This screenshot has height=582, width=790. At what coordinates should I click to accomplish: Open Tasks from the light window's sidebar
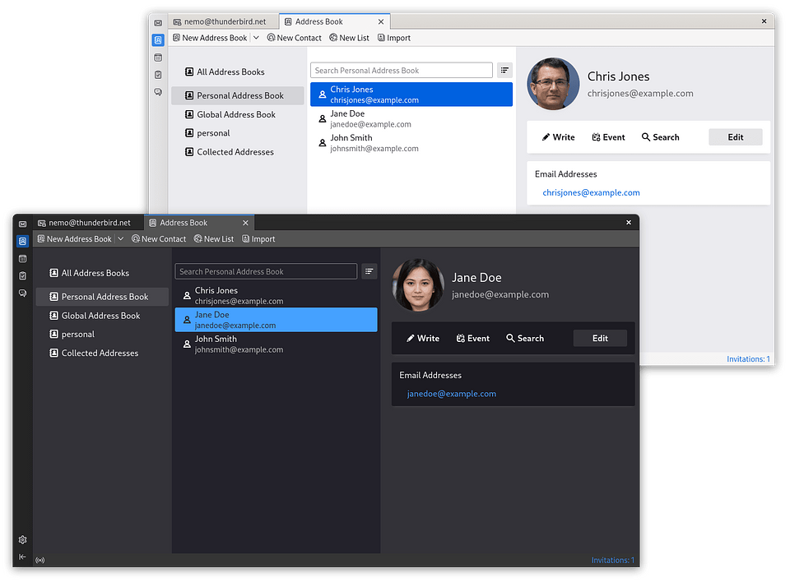coord(158,75)
